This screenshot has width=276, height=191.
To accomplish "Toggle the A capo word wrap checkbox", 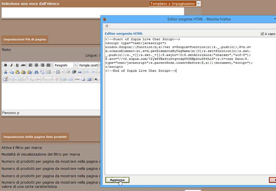I will click(262, 34).
